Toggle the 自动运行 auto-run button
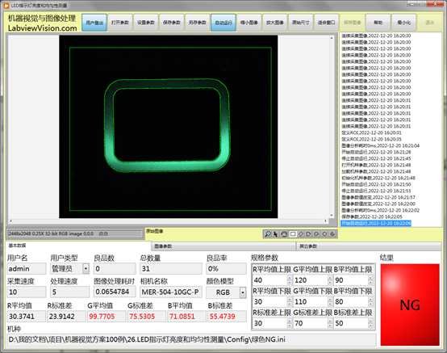Screen dimensions: 447x353 pos(223,23)
